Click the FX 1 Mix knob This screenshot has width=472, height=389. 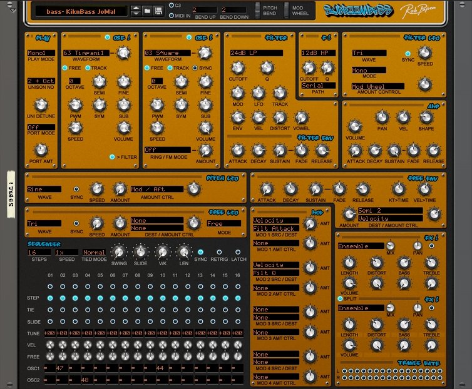pyautogui.click(x=390, y=246)
